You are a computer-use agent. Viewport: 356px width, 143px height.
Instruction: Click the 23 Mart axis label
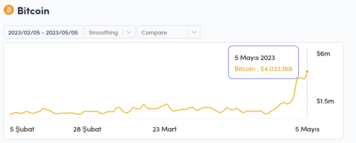[x=164, y=129]
